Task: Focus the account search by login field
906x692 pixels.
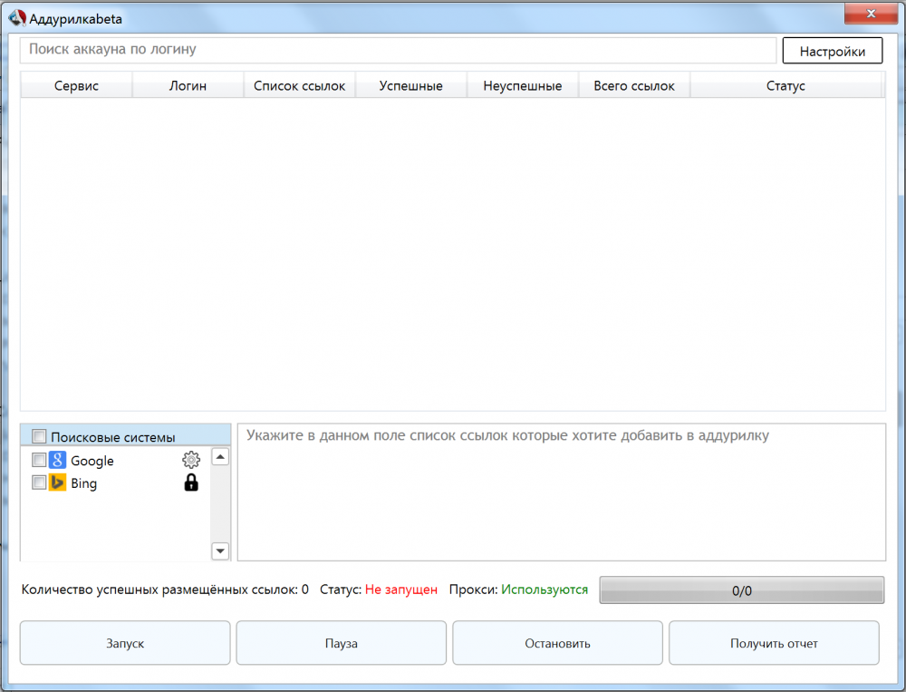Action: coord(398,50)
